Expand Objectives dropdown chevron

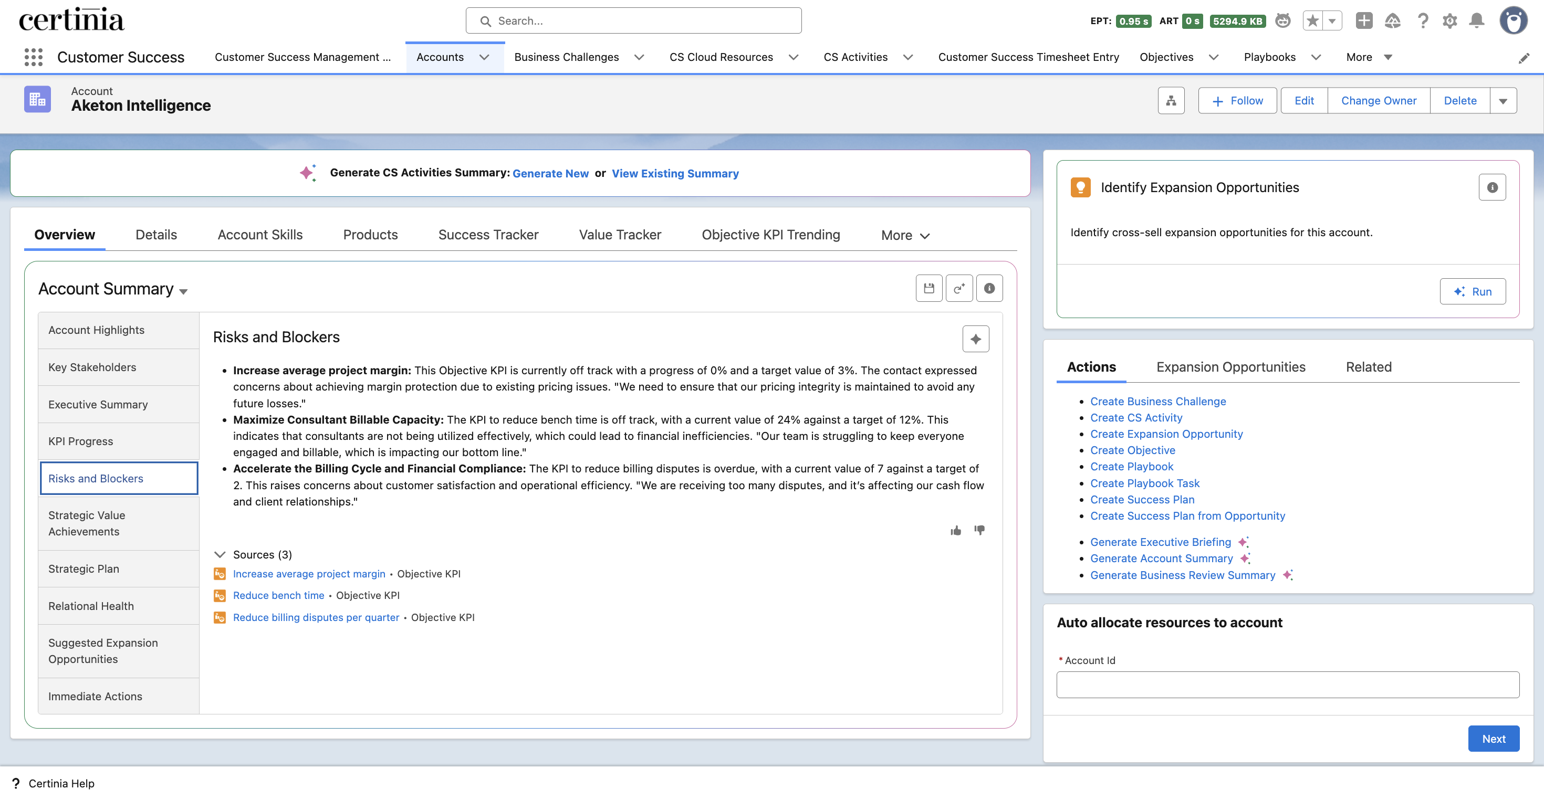coord(1214,58)
